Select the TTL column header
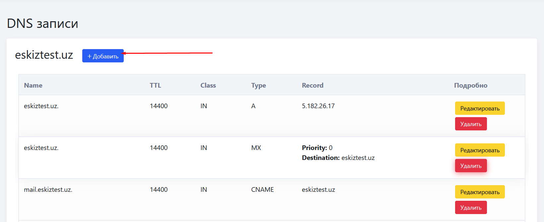 [155, 85]
